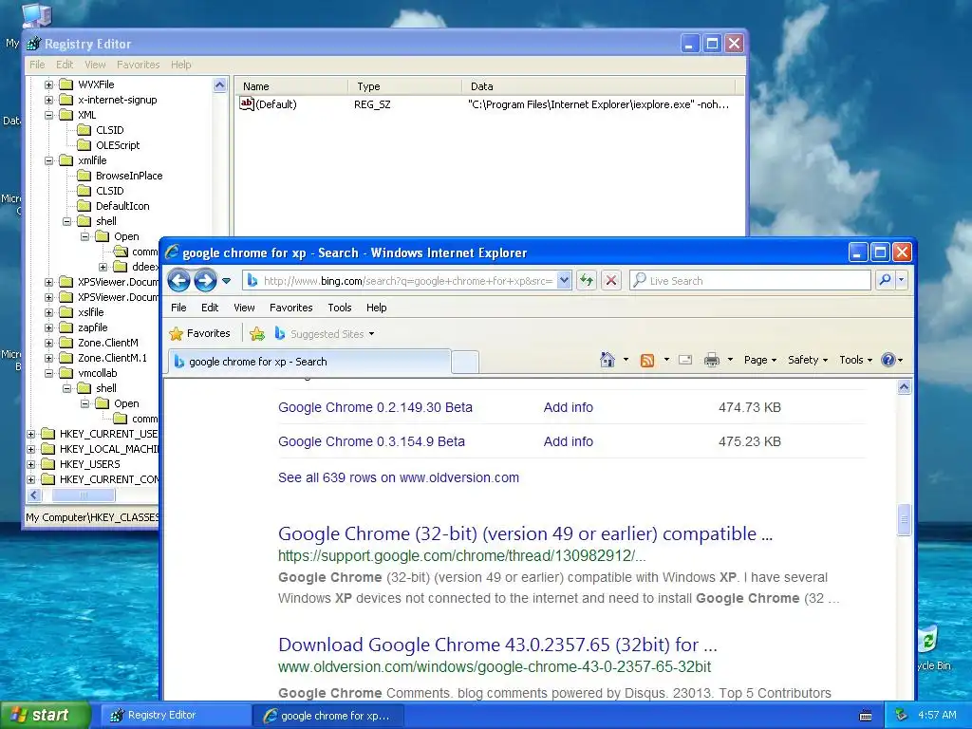Click the Refresh icon beside address bar
Image resolution: width=972 pixels, height=729 pixels.
tap(587, 280)
